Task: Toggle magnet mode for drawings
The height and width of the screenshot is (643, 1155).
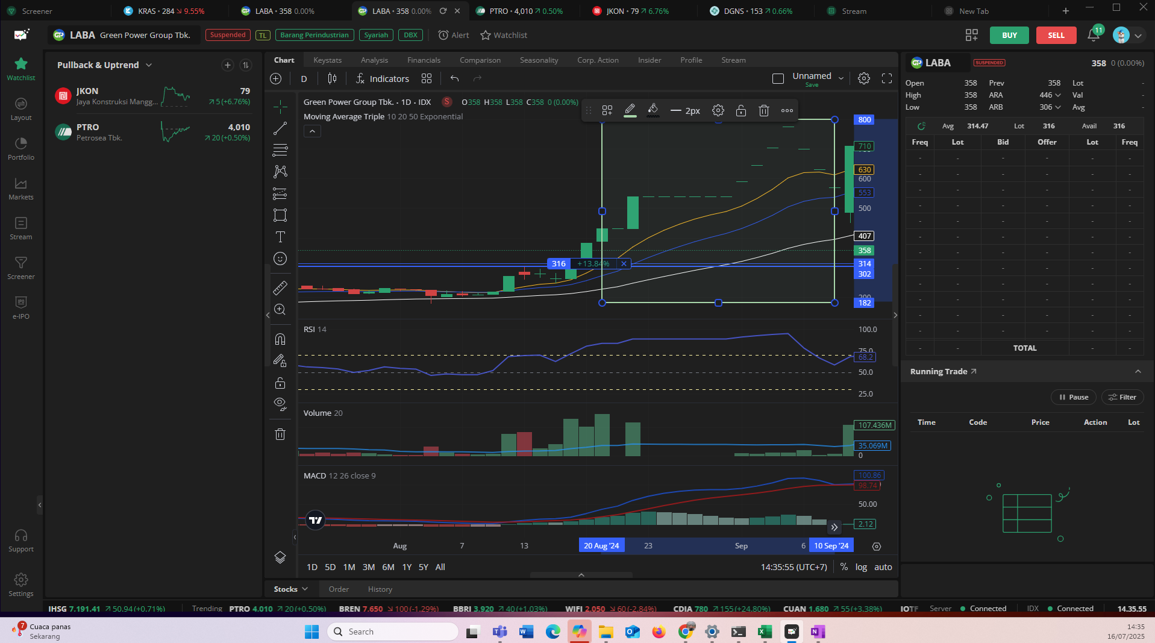Action: (x=280, y=339)
